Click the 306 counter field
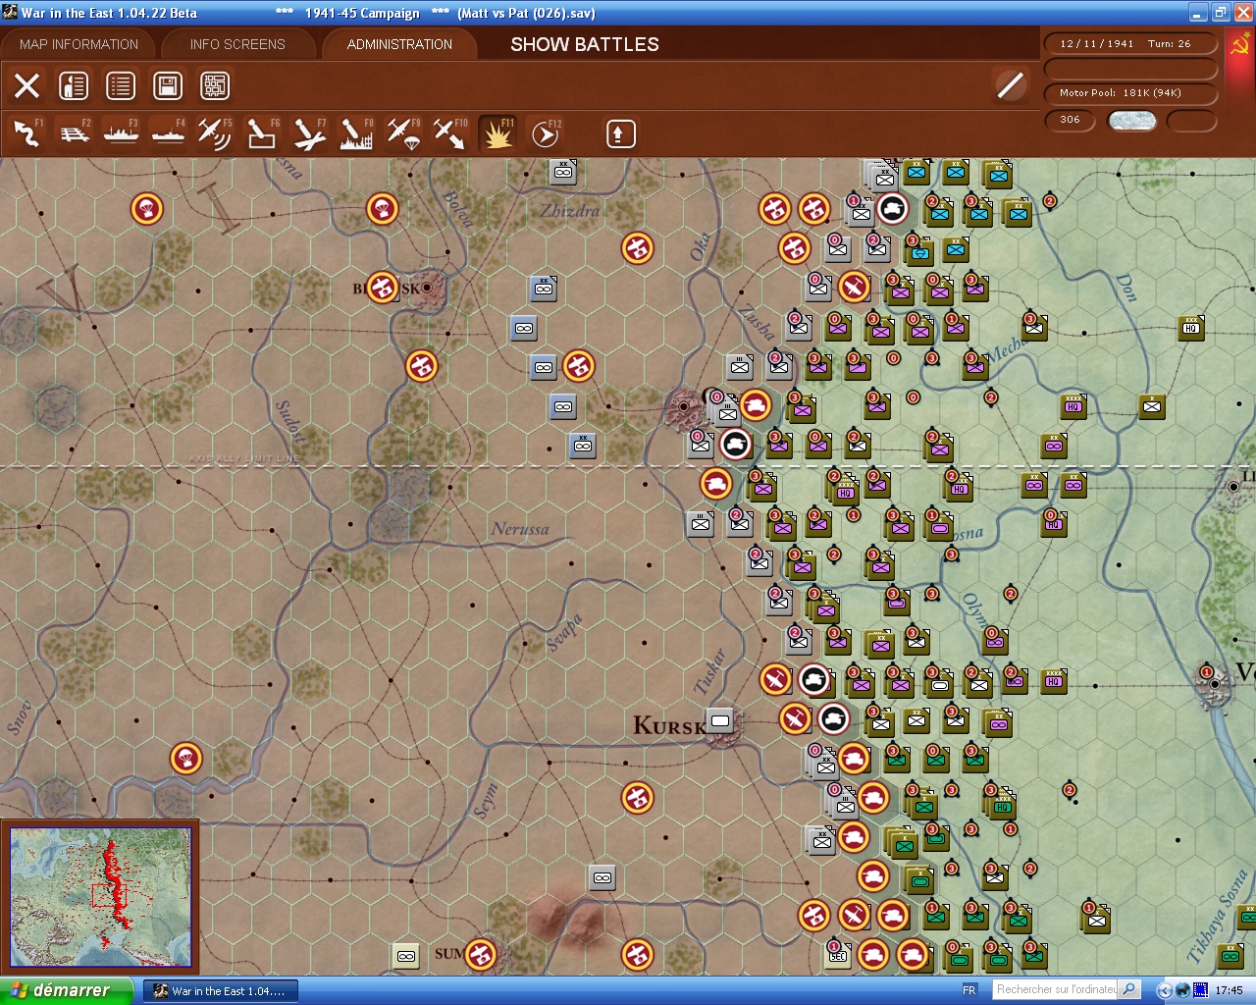This screenshot has width=1256, height=1005. (1071, 120)
